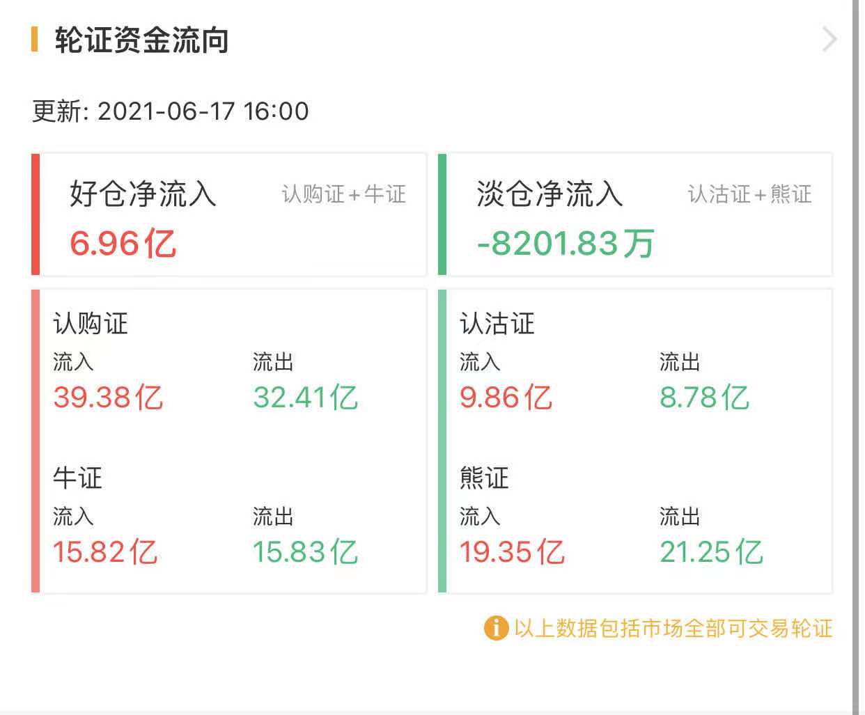Screen dimensions: 865x715
Task: Click the -8201.83万 net inflow value
Action: (x=566, y=244)
